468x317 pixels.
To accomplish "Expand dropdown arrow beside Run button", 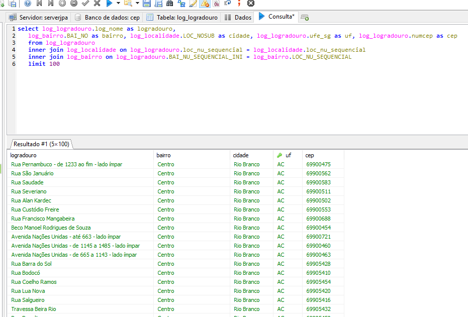I will (x=118, y=3).
